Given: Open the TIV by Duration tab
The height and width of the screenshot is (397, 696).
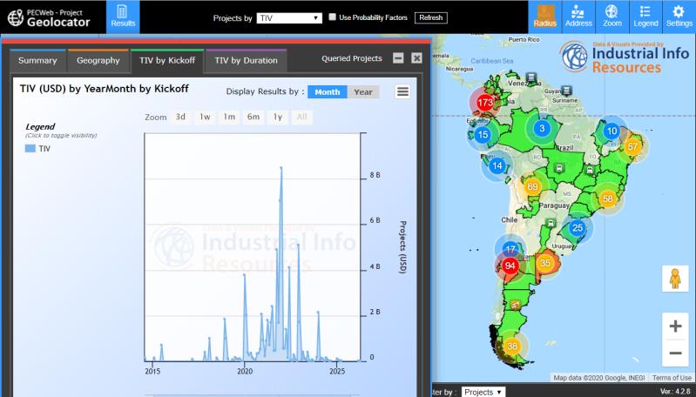Looking at the screenshot, I should click(247, 61).
